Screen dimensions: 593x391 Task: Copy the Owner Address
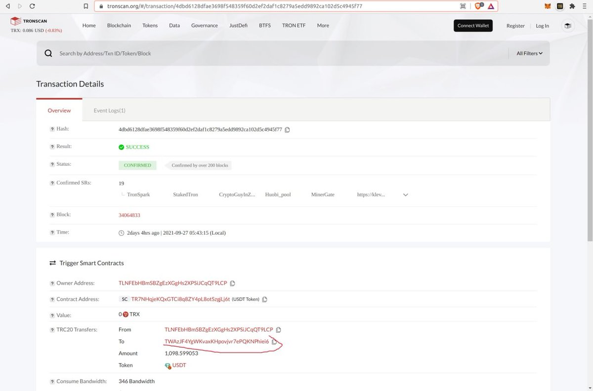pyautogui.click(x=232, y=283)
